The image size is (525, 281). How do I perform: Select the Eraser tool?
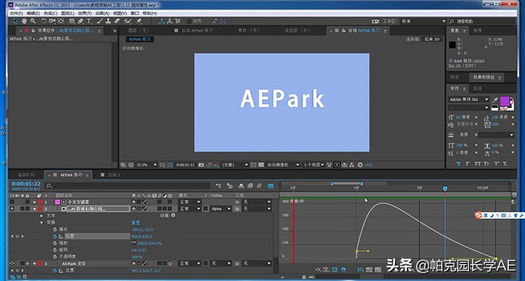point(116,21)
